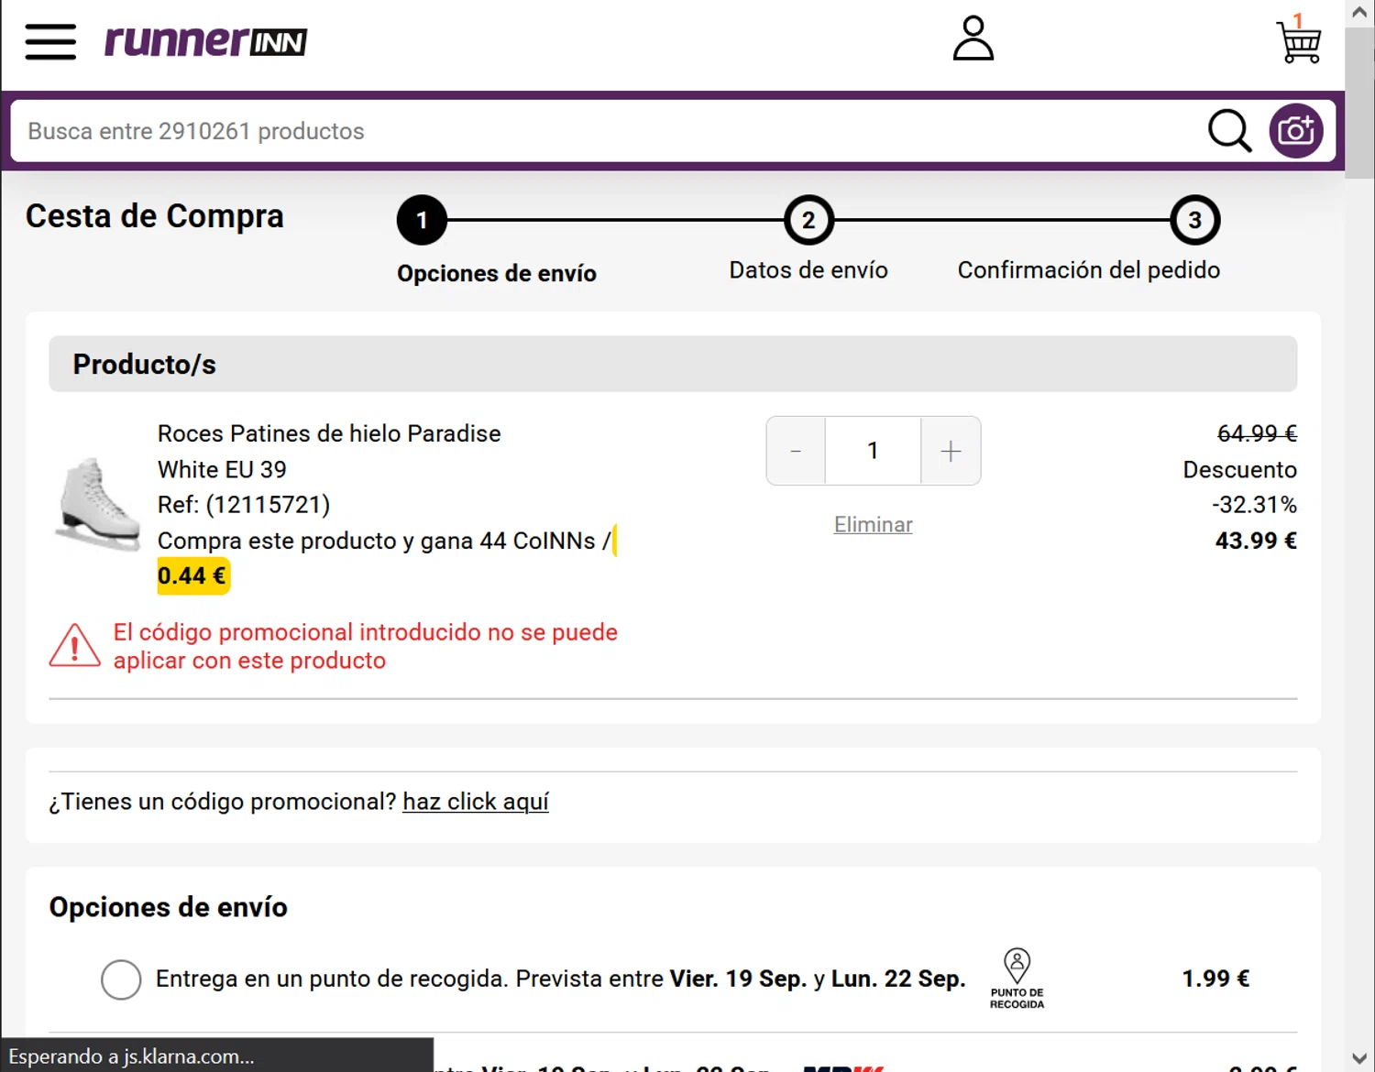
Task: Click the runnerINN logo
Action: coord(205,41)
